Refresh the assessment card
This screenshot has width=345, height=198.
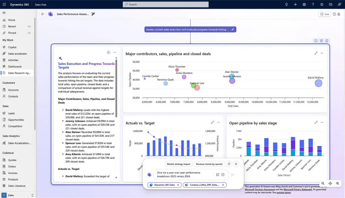pos(316,40)
